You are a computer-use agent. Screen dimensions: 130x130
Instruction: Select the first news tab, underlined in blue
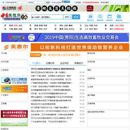point(36,63)
